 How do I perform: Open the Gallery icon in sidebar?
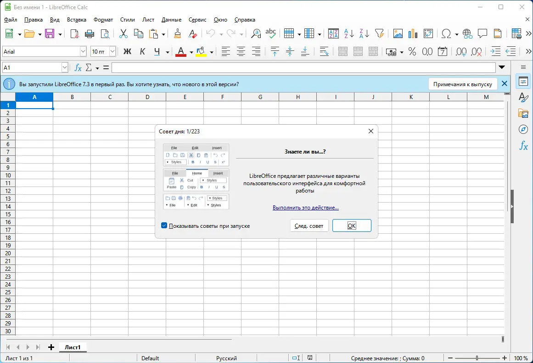[523, 113]
